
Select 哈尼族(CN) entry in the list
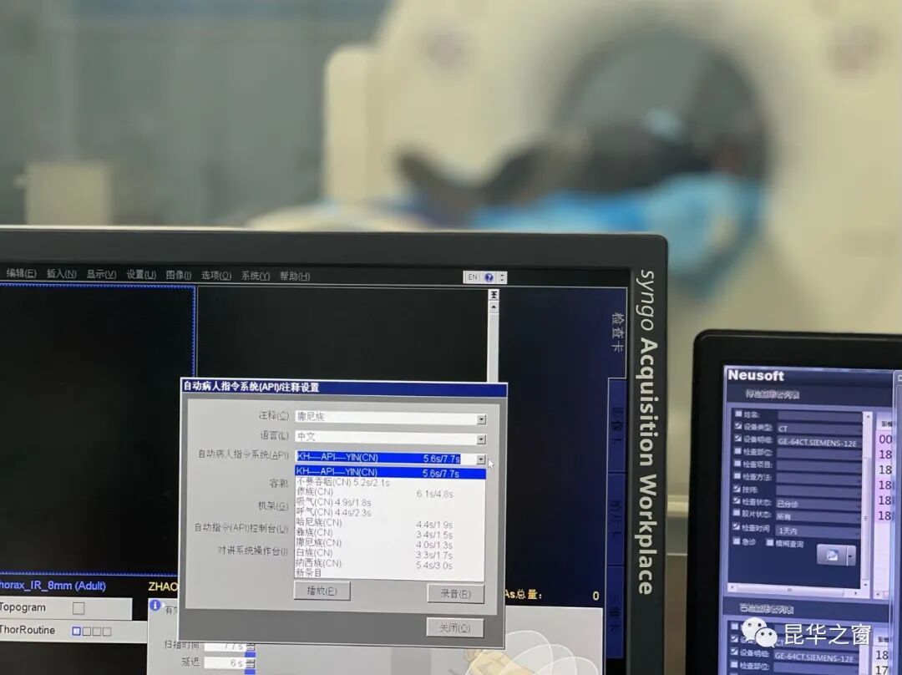coord(391,522)
